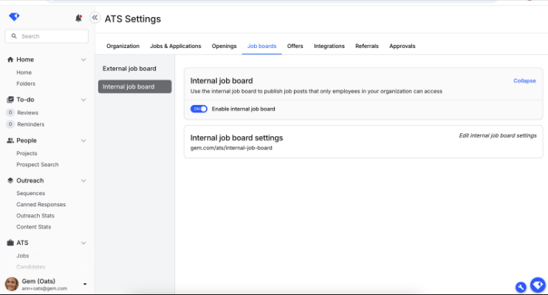Screen dimensions: 548x295
Task: Collapse the To-do section chevron
Action: [83, 100]
